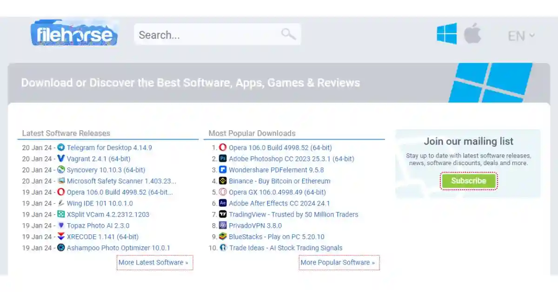
Task: Open More Popular Software link
Action: tap(338, 262)
